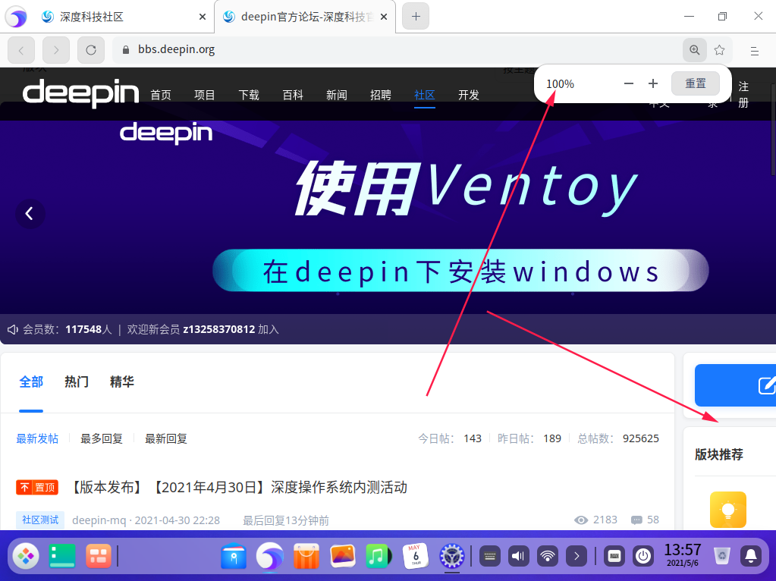Viewport: 776px width, 581px height.
Task: Open the green multitasking view dock icon
Action: tap(62, 556)
